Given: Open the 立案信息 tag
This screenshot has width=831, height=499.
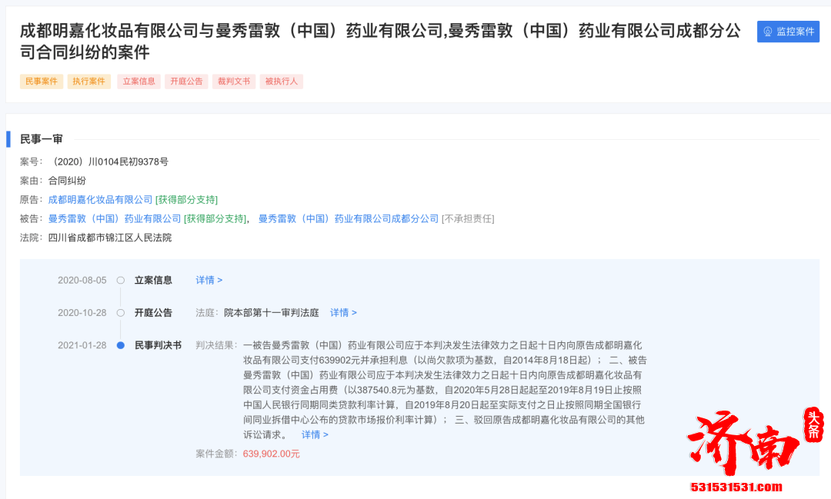Looking at the screenshot, I should (x=138, y=81).
